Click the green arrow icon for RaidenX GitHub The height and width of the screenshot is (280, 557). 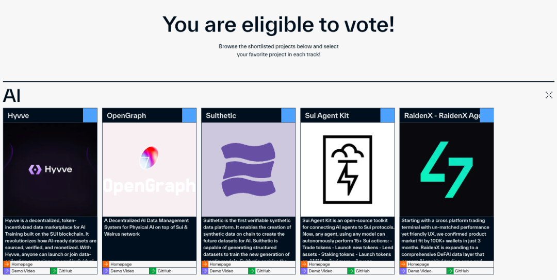[449, 271]
